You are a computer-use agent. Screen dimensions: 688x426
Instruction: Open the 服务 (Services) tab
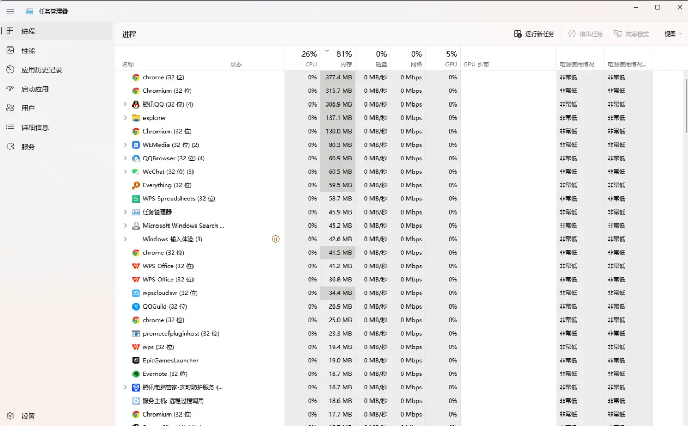[56, 147]
